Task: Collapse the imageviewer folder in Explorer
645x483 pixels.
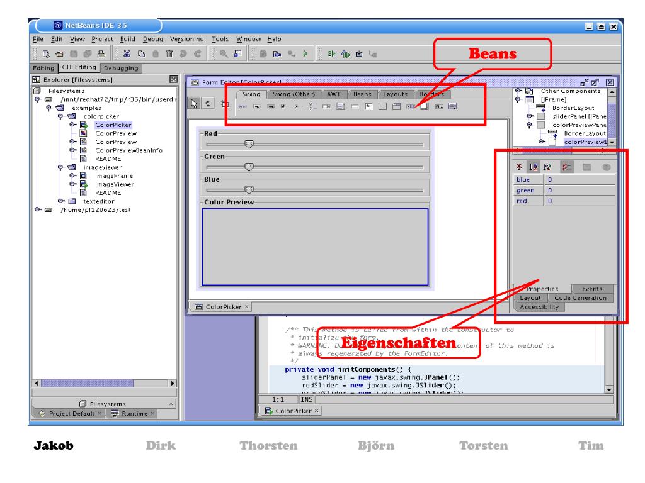Action: 60,167
